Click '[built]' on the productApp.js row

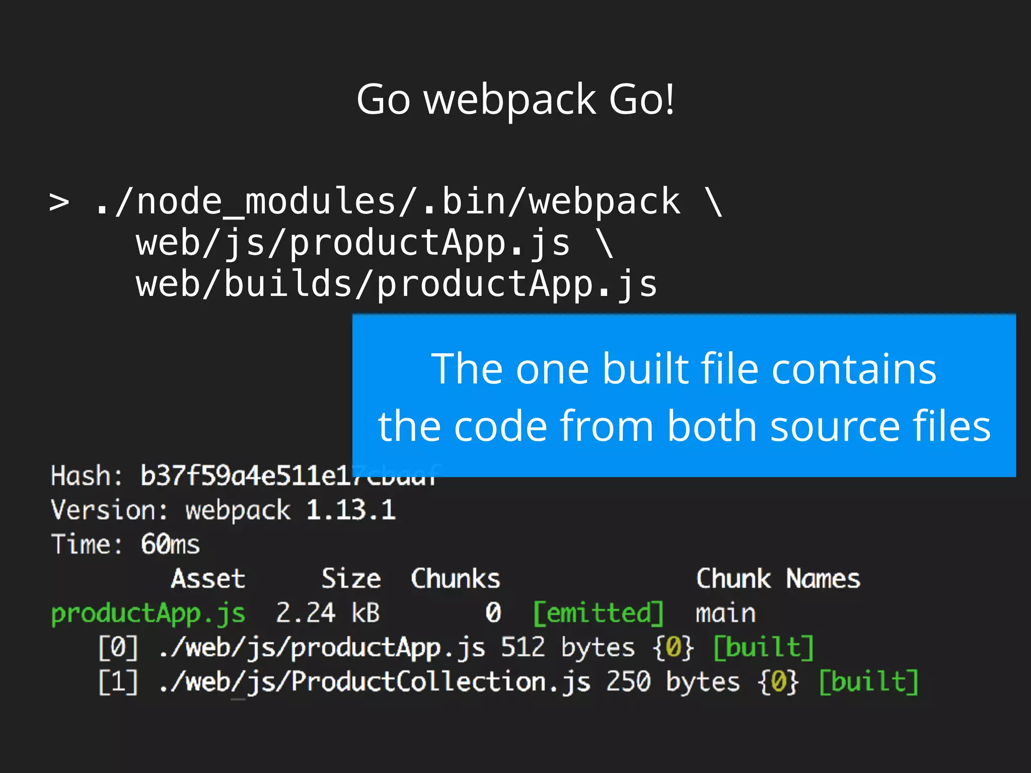(x=764, y=647)
